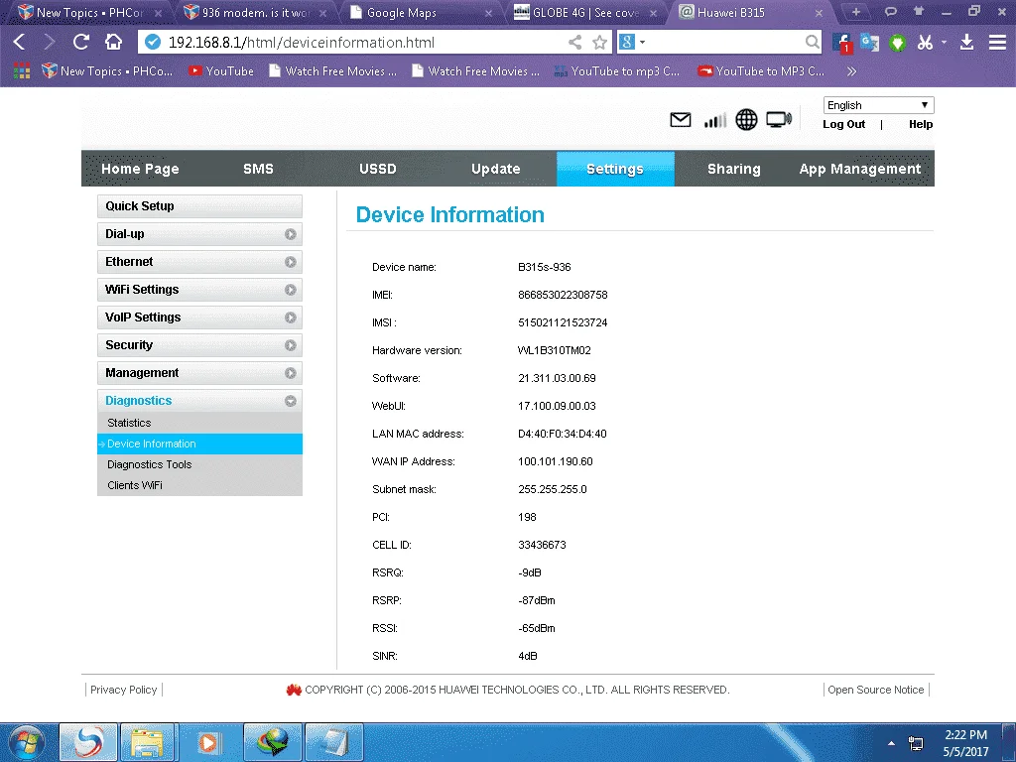
Task: Click the WAN IP value 100.101.190.60
Action: pyautogui.click(x=556, y=461)
